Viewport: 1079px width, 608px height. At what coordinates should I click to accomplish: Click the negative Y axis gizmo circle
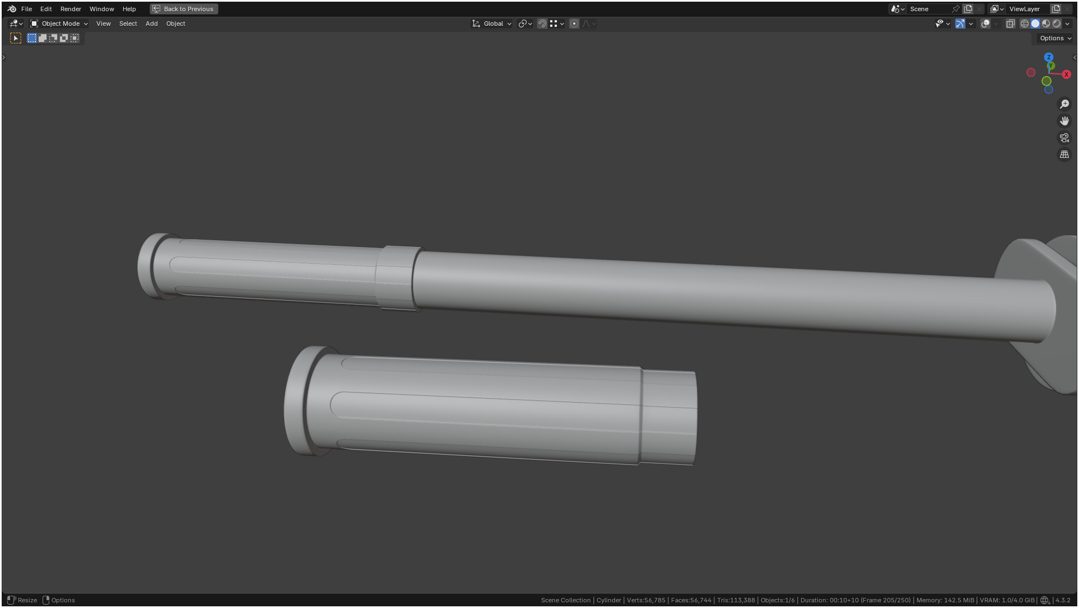pyautogui.click(x=1046, y=81)
